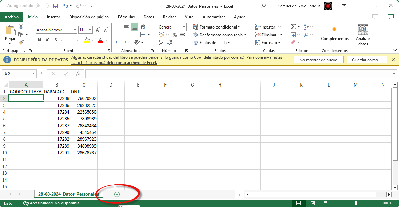Click the Sort and Filter icon

click(306, 27)
